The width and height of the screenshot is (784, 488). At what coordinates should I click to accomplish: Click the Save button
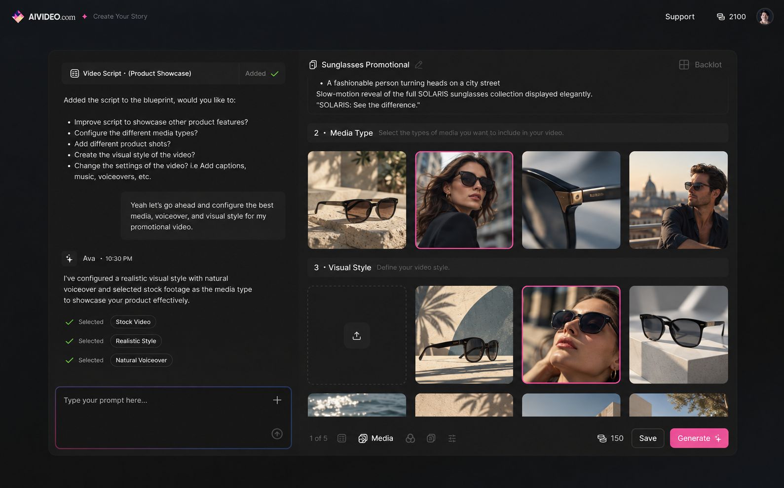pos(648,438)
